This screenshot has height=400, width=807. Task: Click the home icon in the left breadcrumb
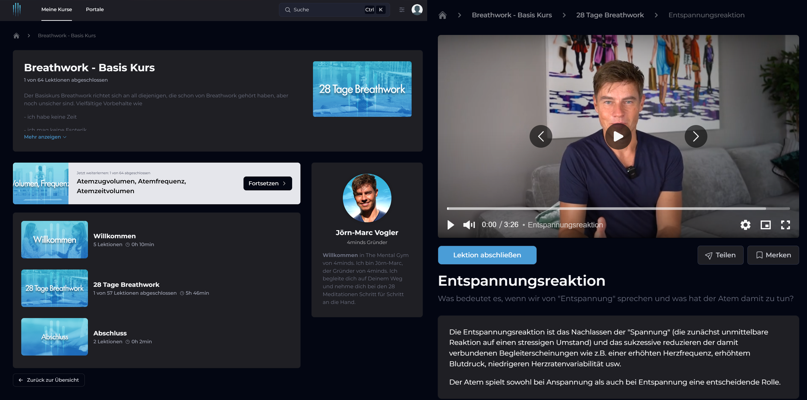16,36
